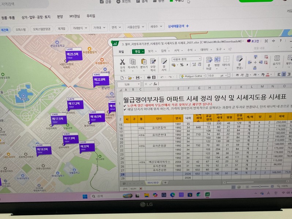This screenshot has width=292, height=219.
Task: Click the percent style button
Action: coord(182,65)
